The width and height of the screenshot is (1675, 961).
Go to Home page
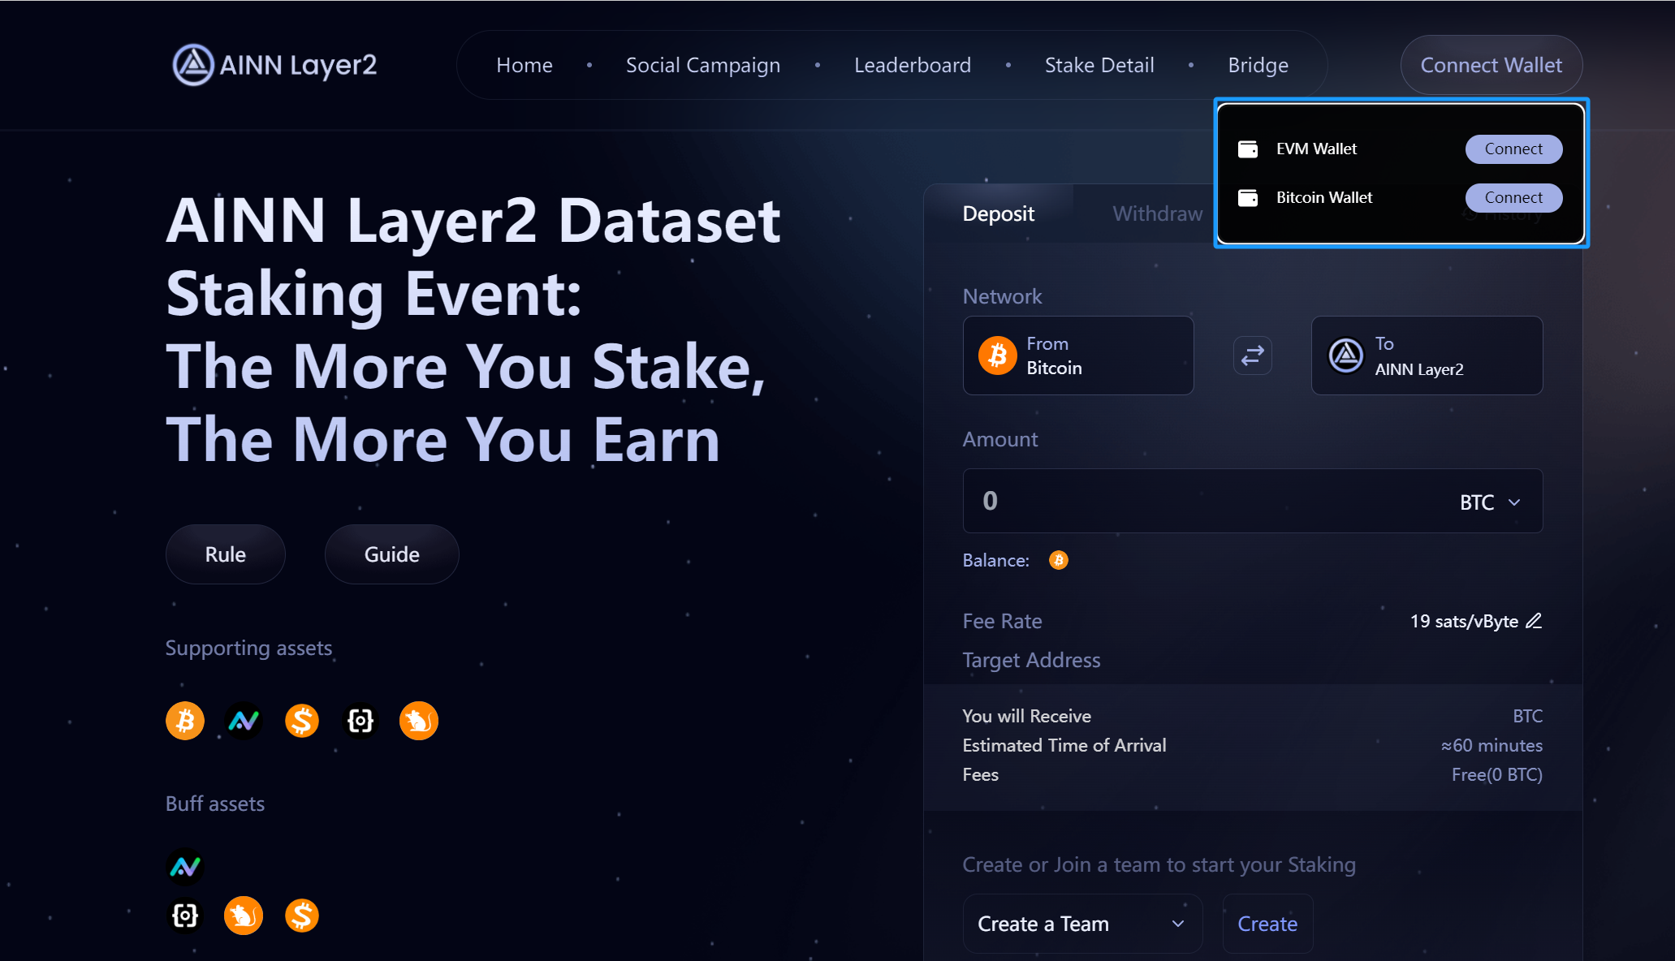(524, 65)
